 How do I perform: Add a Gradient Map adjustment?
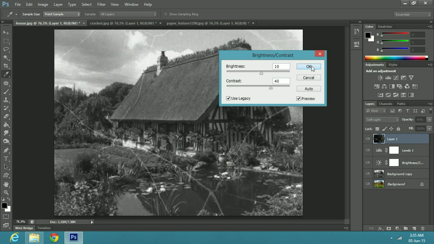(x=411, y=95)
